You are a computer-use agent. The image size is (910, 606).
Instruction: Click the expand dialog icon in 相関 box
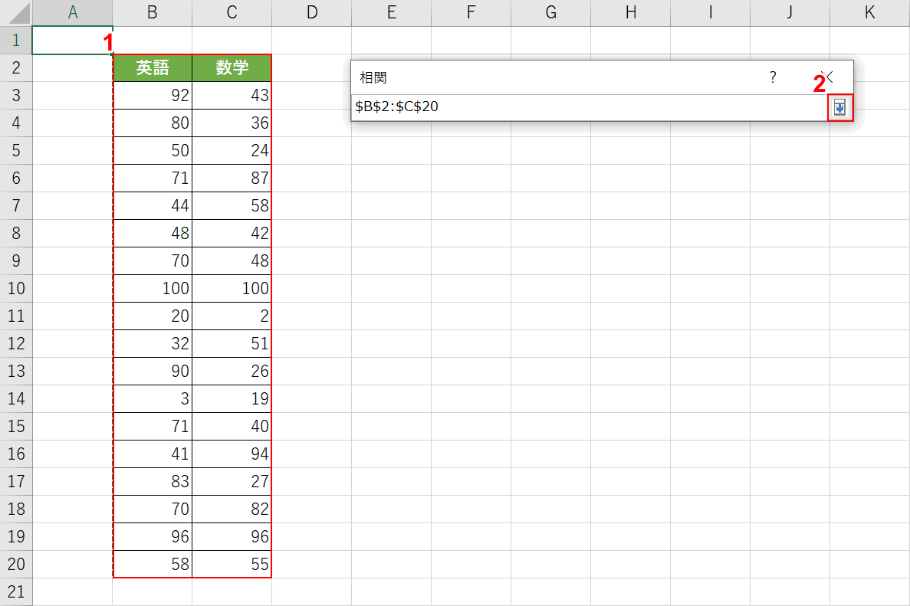840,108
